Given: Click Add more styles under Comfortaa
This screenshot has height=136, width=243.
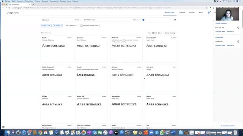Looking at the screenshot, I should (x=220, y=45).
